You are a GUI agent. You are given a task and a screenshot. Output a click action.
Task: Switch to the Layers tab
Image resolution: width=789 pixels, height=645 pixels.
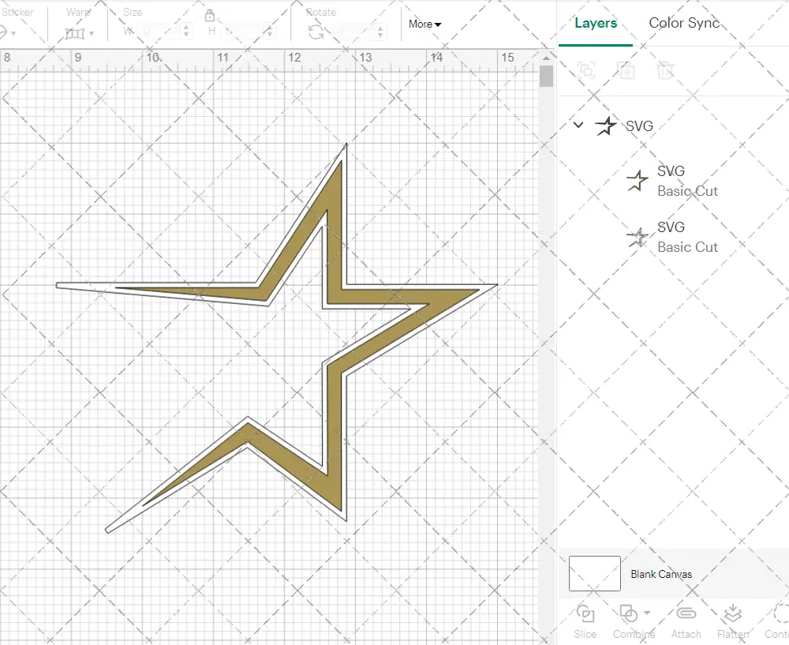[596, 23]
